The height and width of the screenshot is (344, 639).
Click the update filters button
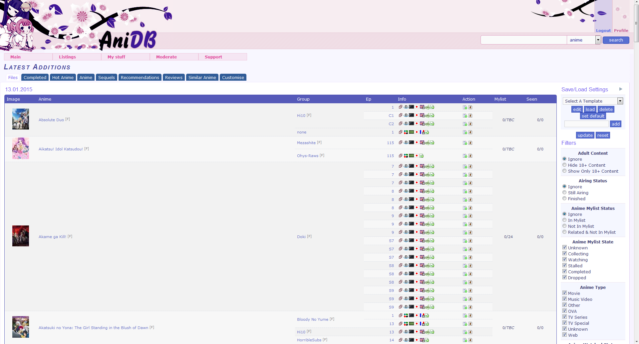(585, 135)
